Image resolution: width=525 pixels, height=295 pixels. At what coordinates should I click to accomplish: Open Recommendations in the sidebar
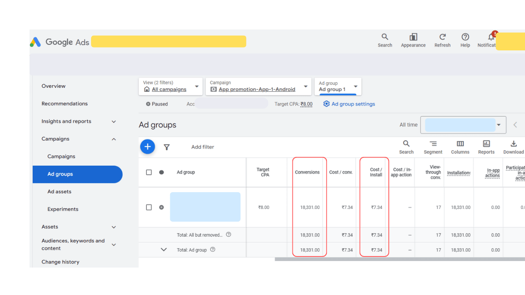[x=64, y=104]
